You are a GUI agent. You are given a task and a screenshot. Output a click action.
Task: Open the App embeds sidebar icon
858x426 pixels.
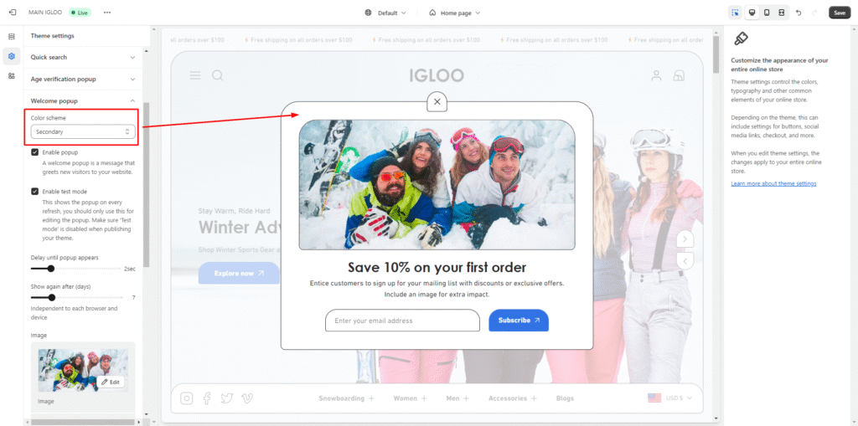click(x=12, y=75)
